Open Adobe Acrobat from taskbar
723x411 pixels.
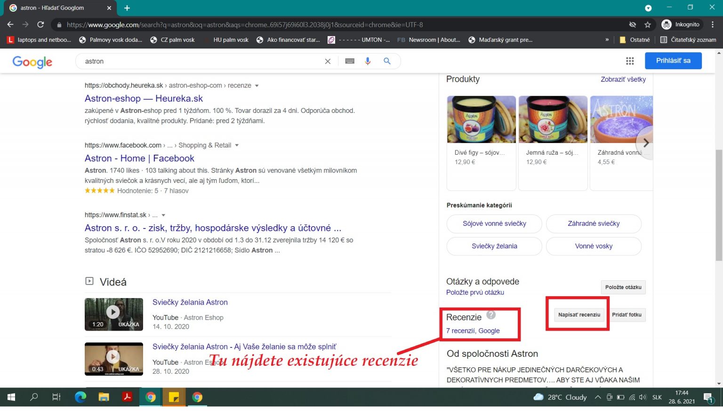[x=127, y=397]
